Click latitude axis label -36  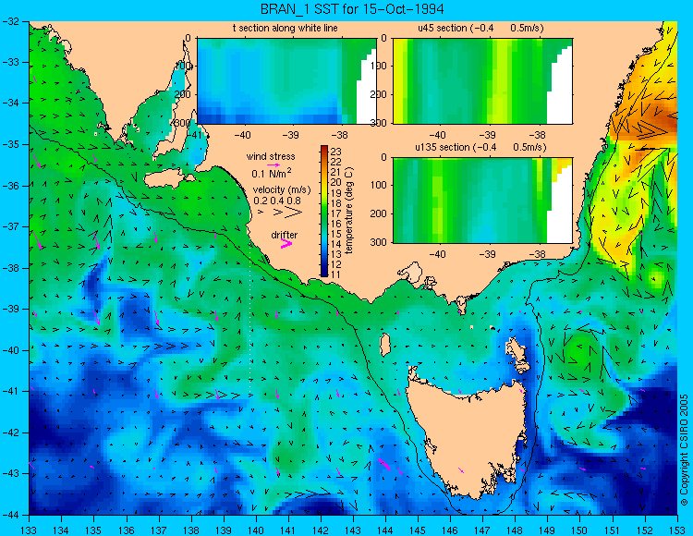[10, 186]
